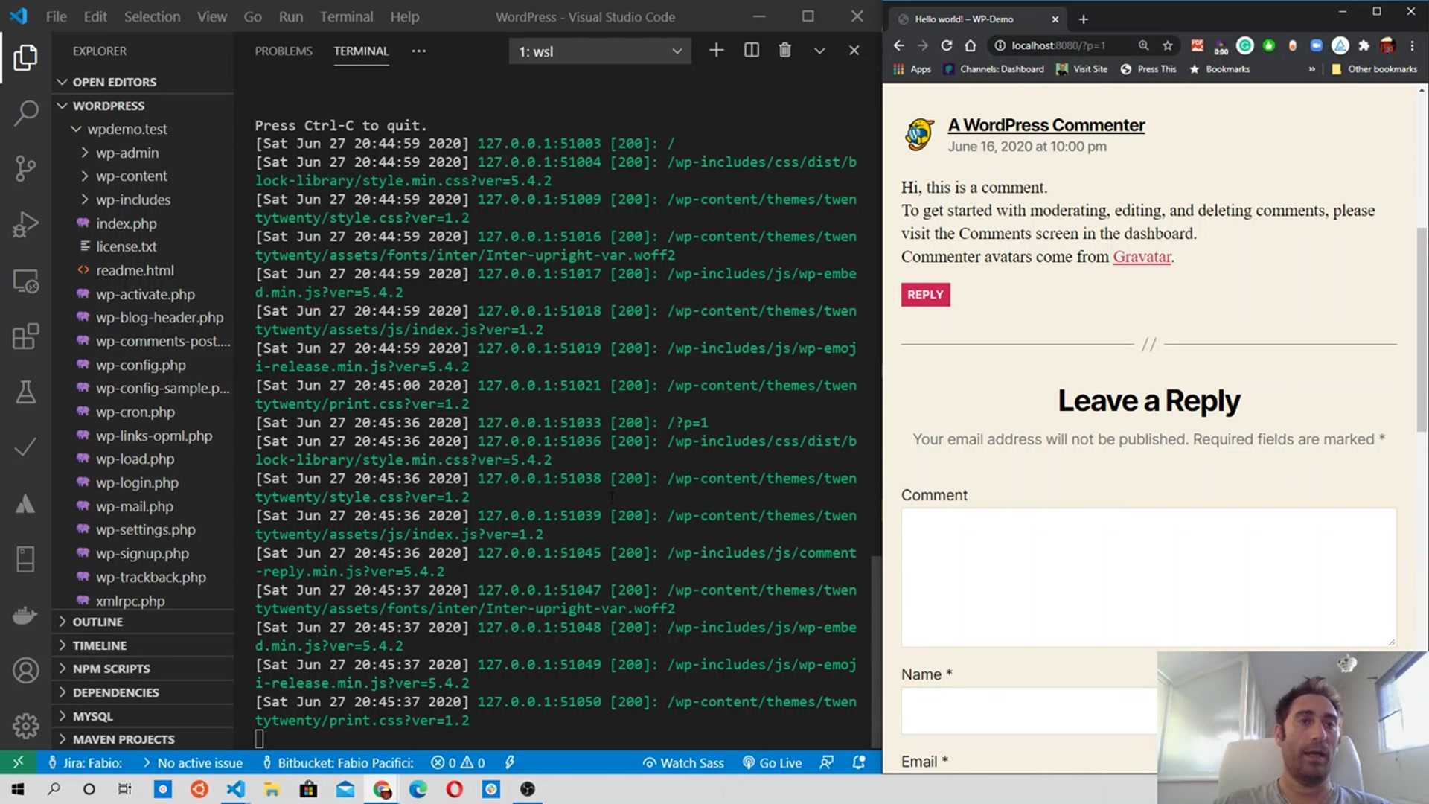1429x804 pixels.
Task: Select the Extensions icon in Activity Bar
Action: pos(25,336)
